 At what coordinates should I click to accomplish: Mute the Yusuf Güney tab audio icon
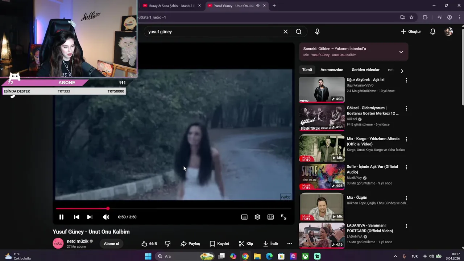click(258, 6)
